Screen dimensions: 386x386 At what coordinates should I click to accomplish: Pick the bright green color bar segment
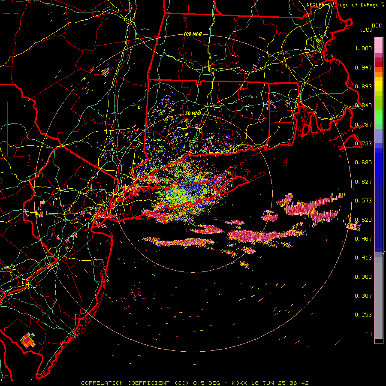pyautogui.click(x=379, y=117)
